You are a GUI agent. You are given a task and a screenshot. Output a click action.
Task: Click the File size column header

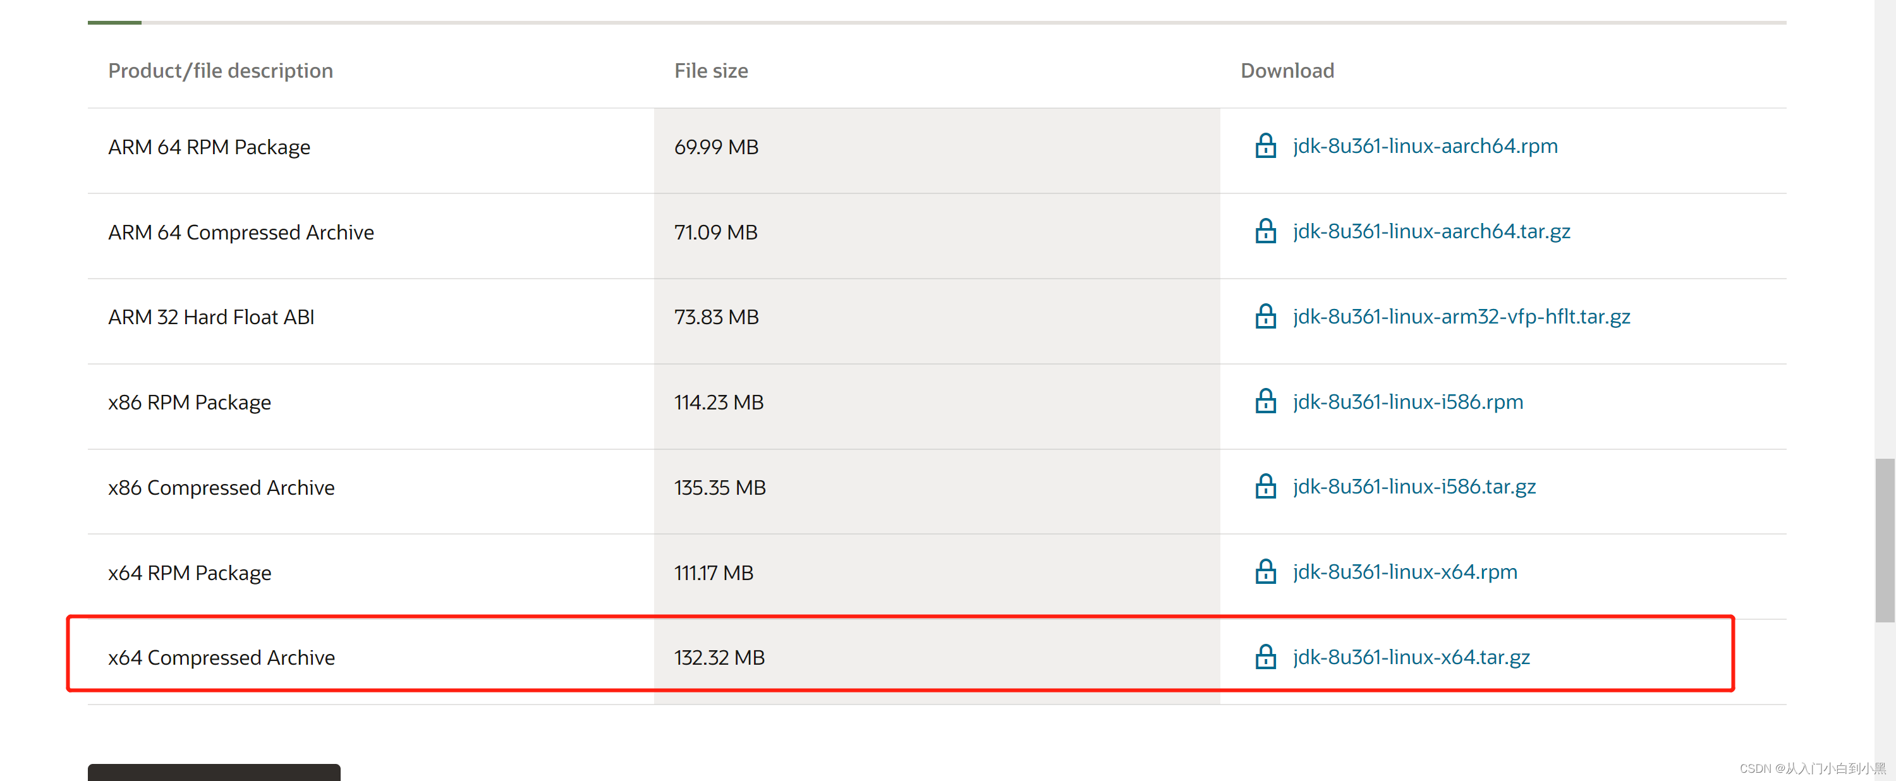click(x=711, y=71)
